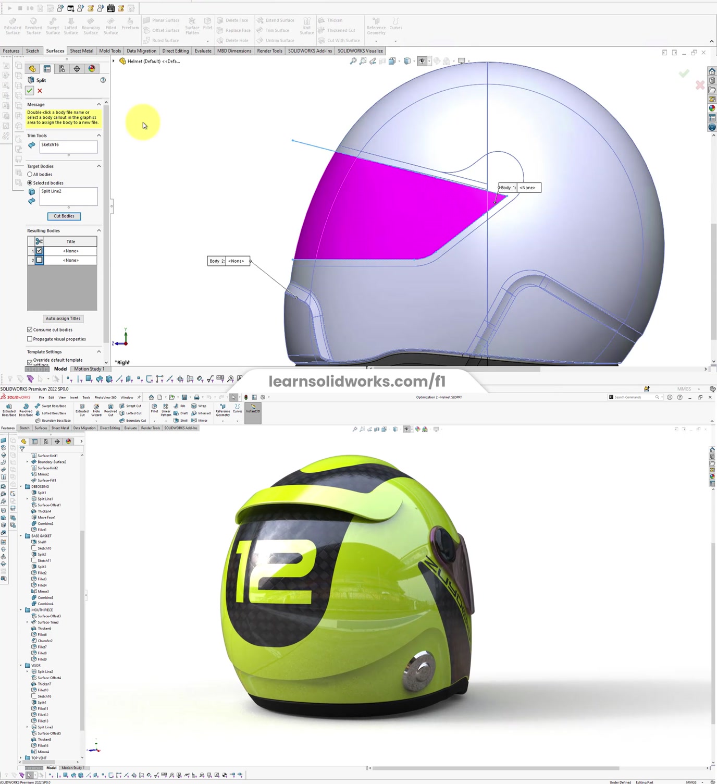
Task: Click the Options gear icon in lower toolbar
Action: 263,397
